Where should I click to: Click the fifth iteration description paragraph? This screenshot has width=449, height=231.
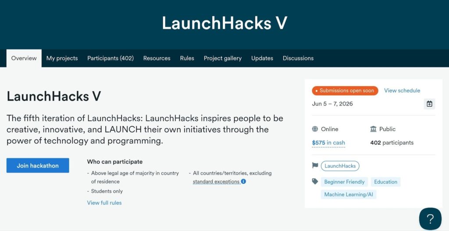click(x=145, y=129)
